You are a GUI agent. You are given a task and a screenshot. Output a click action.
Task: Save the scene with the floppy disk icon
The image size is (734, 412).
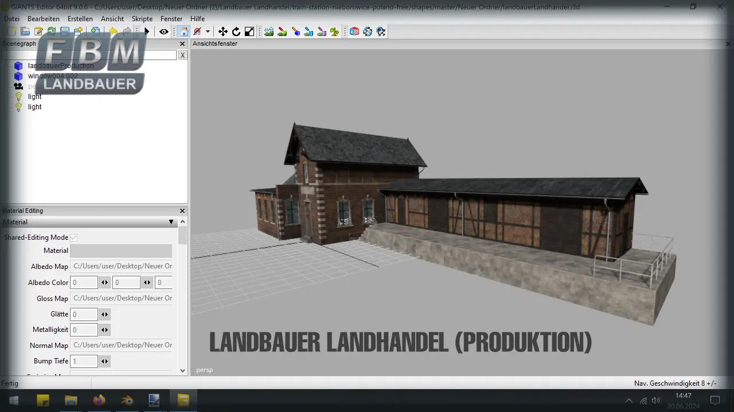coord(64,31)
